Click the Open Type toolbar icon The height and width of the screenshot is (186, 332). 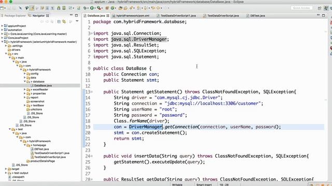120,8
